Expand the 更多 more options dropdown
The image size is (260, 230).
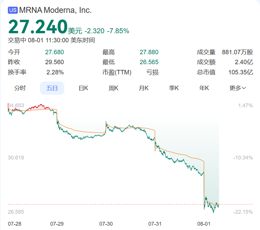click(238, 88)
